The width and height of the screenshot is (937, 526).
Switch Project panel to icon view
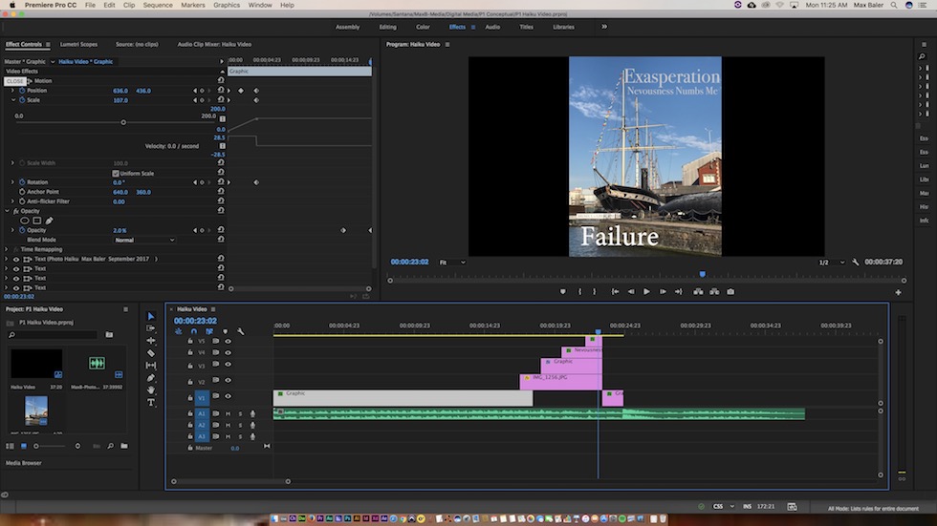point(23,446)
